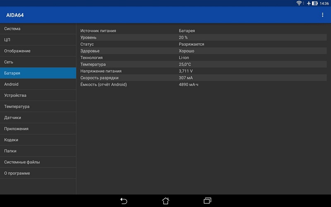Tap the temperature value 25,0°C
This screenshot has height=207, width=331.
pos(185,65)
